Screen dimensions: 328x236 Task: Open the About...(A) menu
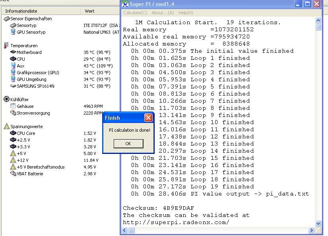163,13
